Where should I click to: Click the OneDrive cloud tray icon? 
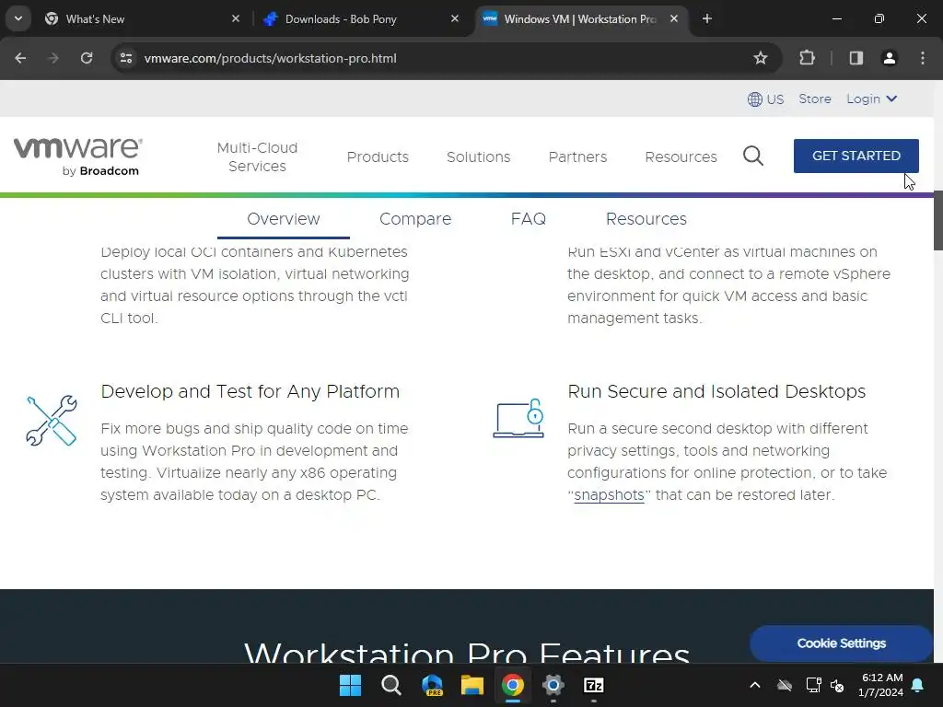[x=785, y=685]
